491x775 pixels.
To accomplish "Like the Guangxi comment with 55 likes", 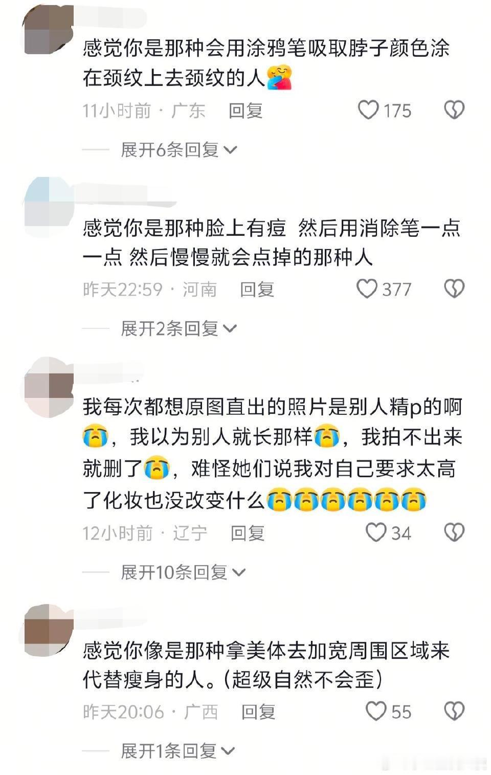I will [x=376, y=711].
